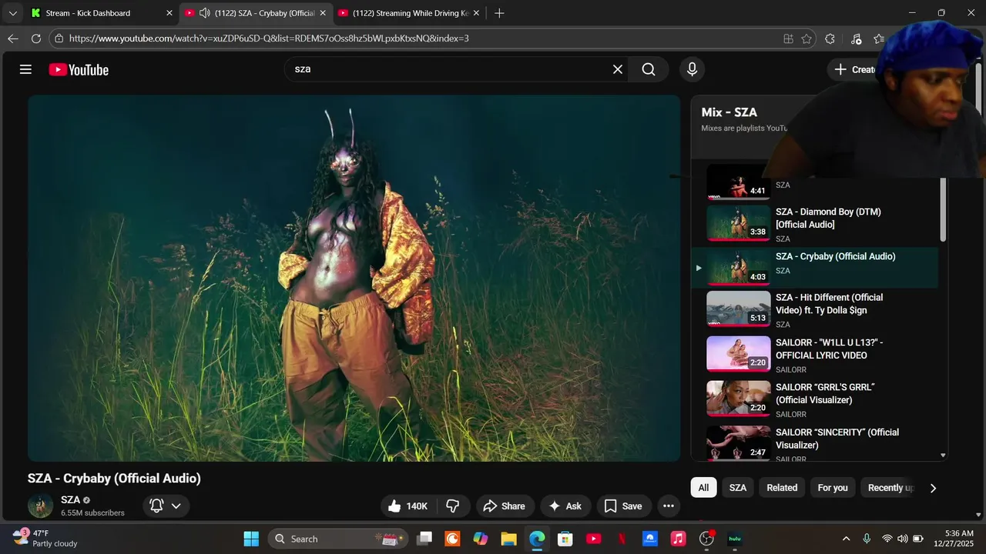
Task: Open the Create button
Action: (854, 69)
